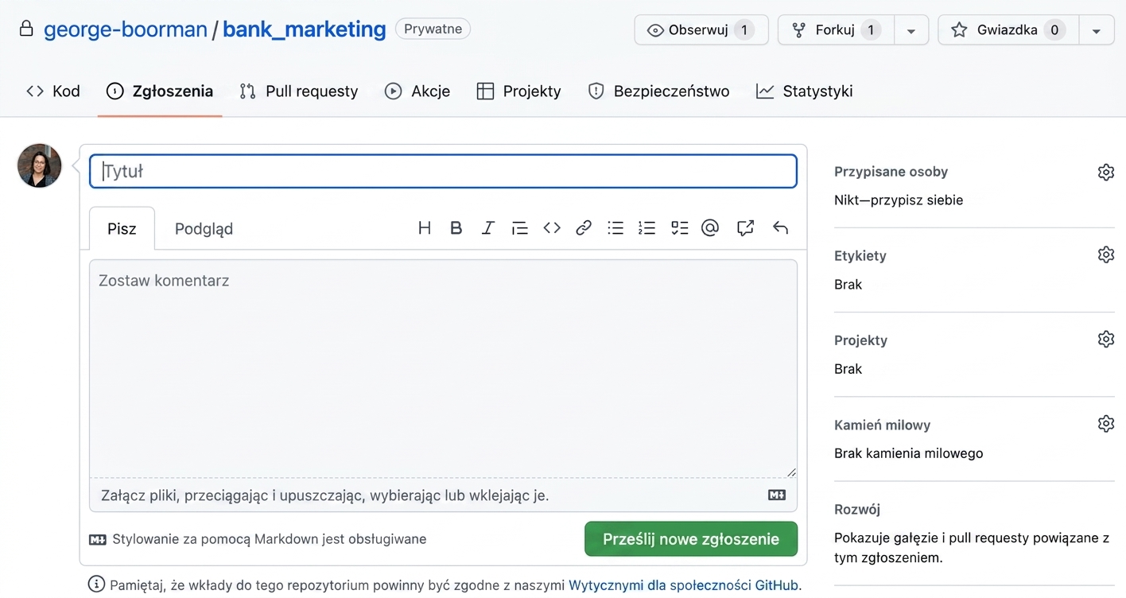Viewport: 1126px width, 598px height.
Task: Click the saved replies arrow icon
Action: point(780,228)
